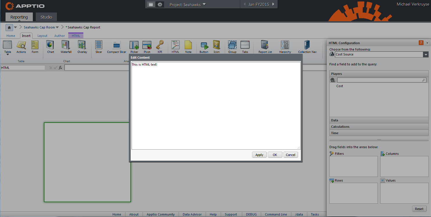The height and width of the screenshot is (217, 431).
Task: Open the Home ribbon tab
Action: coord(11,36)
